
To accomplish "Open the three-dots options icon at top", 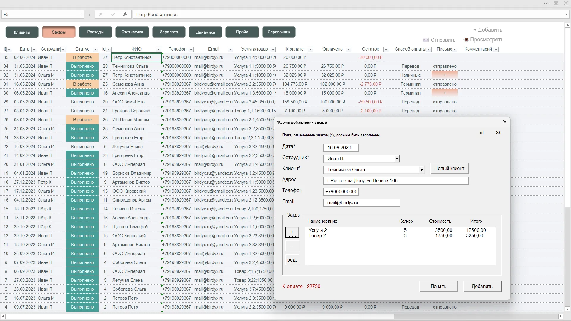I will point(546,3).
